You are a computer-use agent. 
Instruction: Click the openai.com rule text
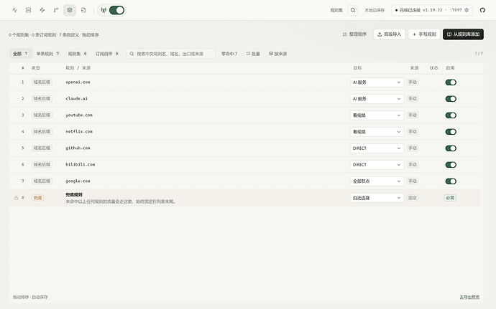pos(78,82)
